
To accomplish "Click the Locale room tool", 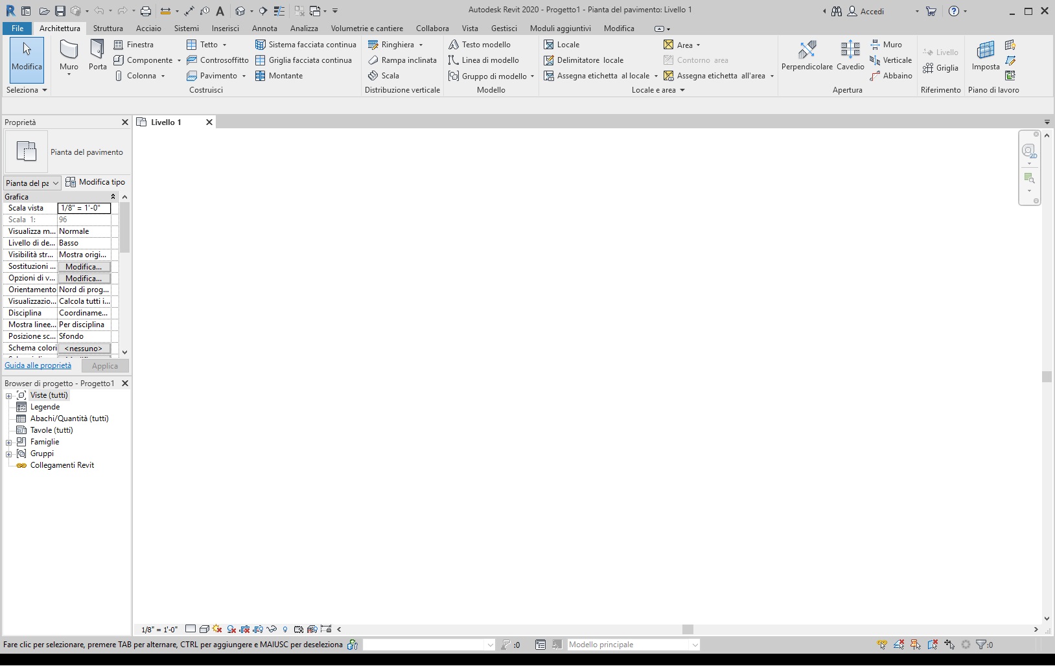I will (x=562, y=45).
